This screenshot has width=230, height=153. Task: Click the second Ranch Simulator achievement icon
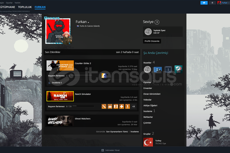110,106
